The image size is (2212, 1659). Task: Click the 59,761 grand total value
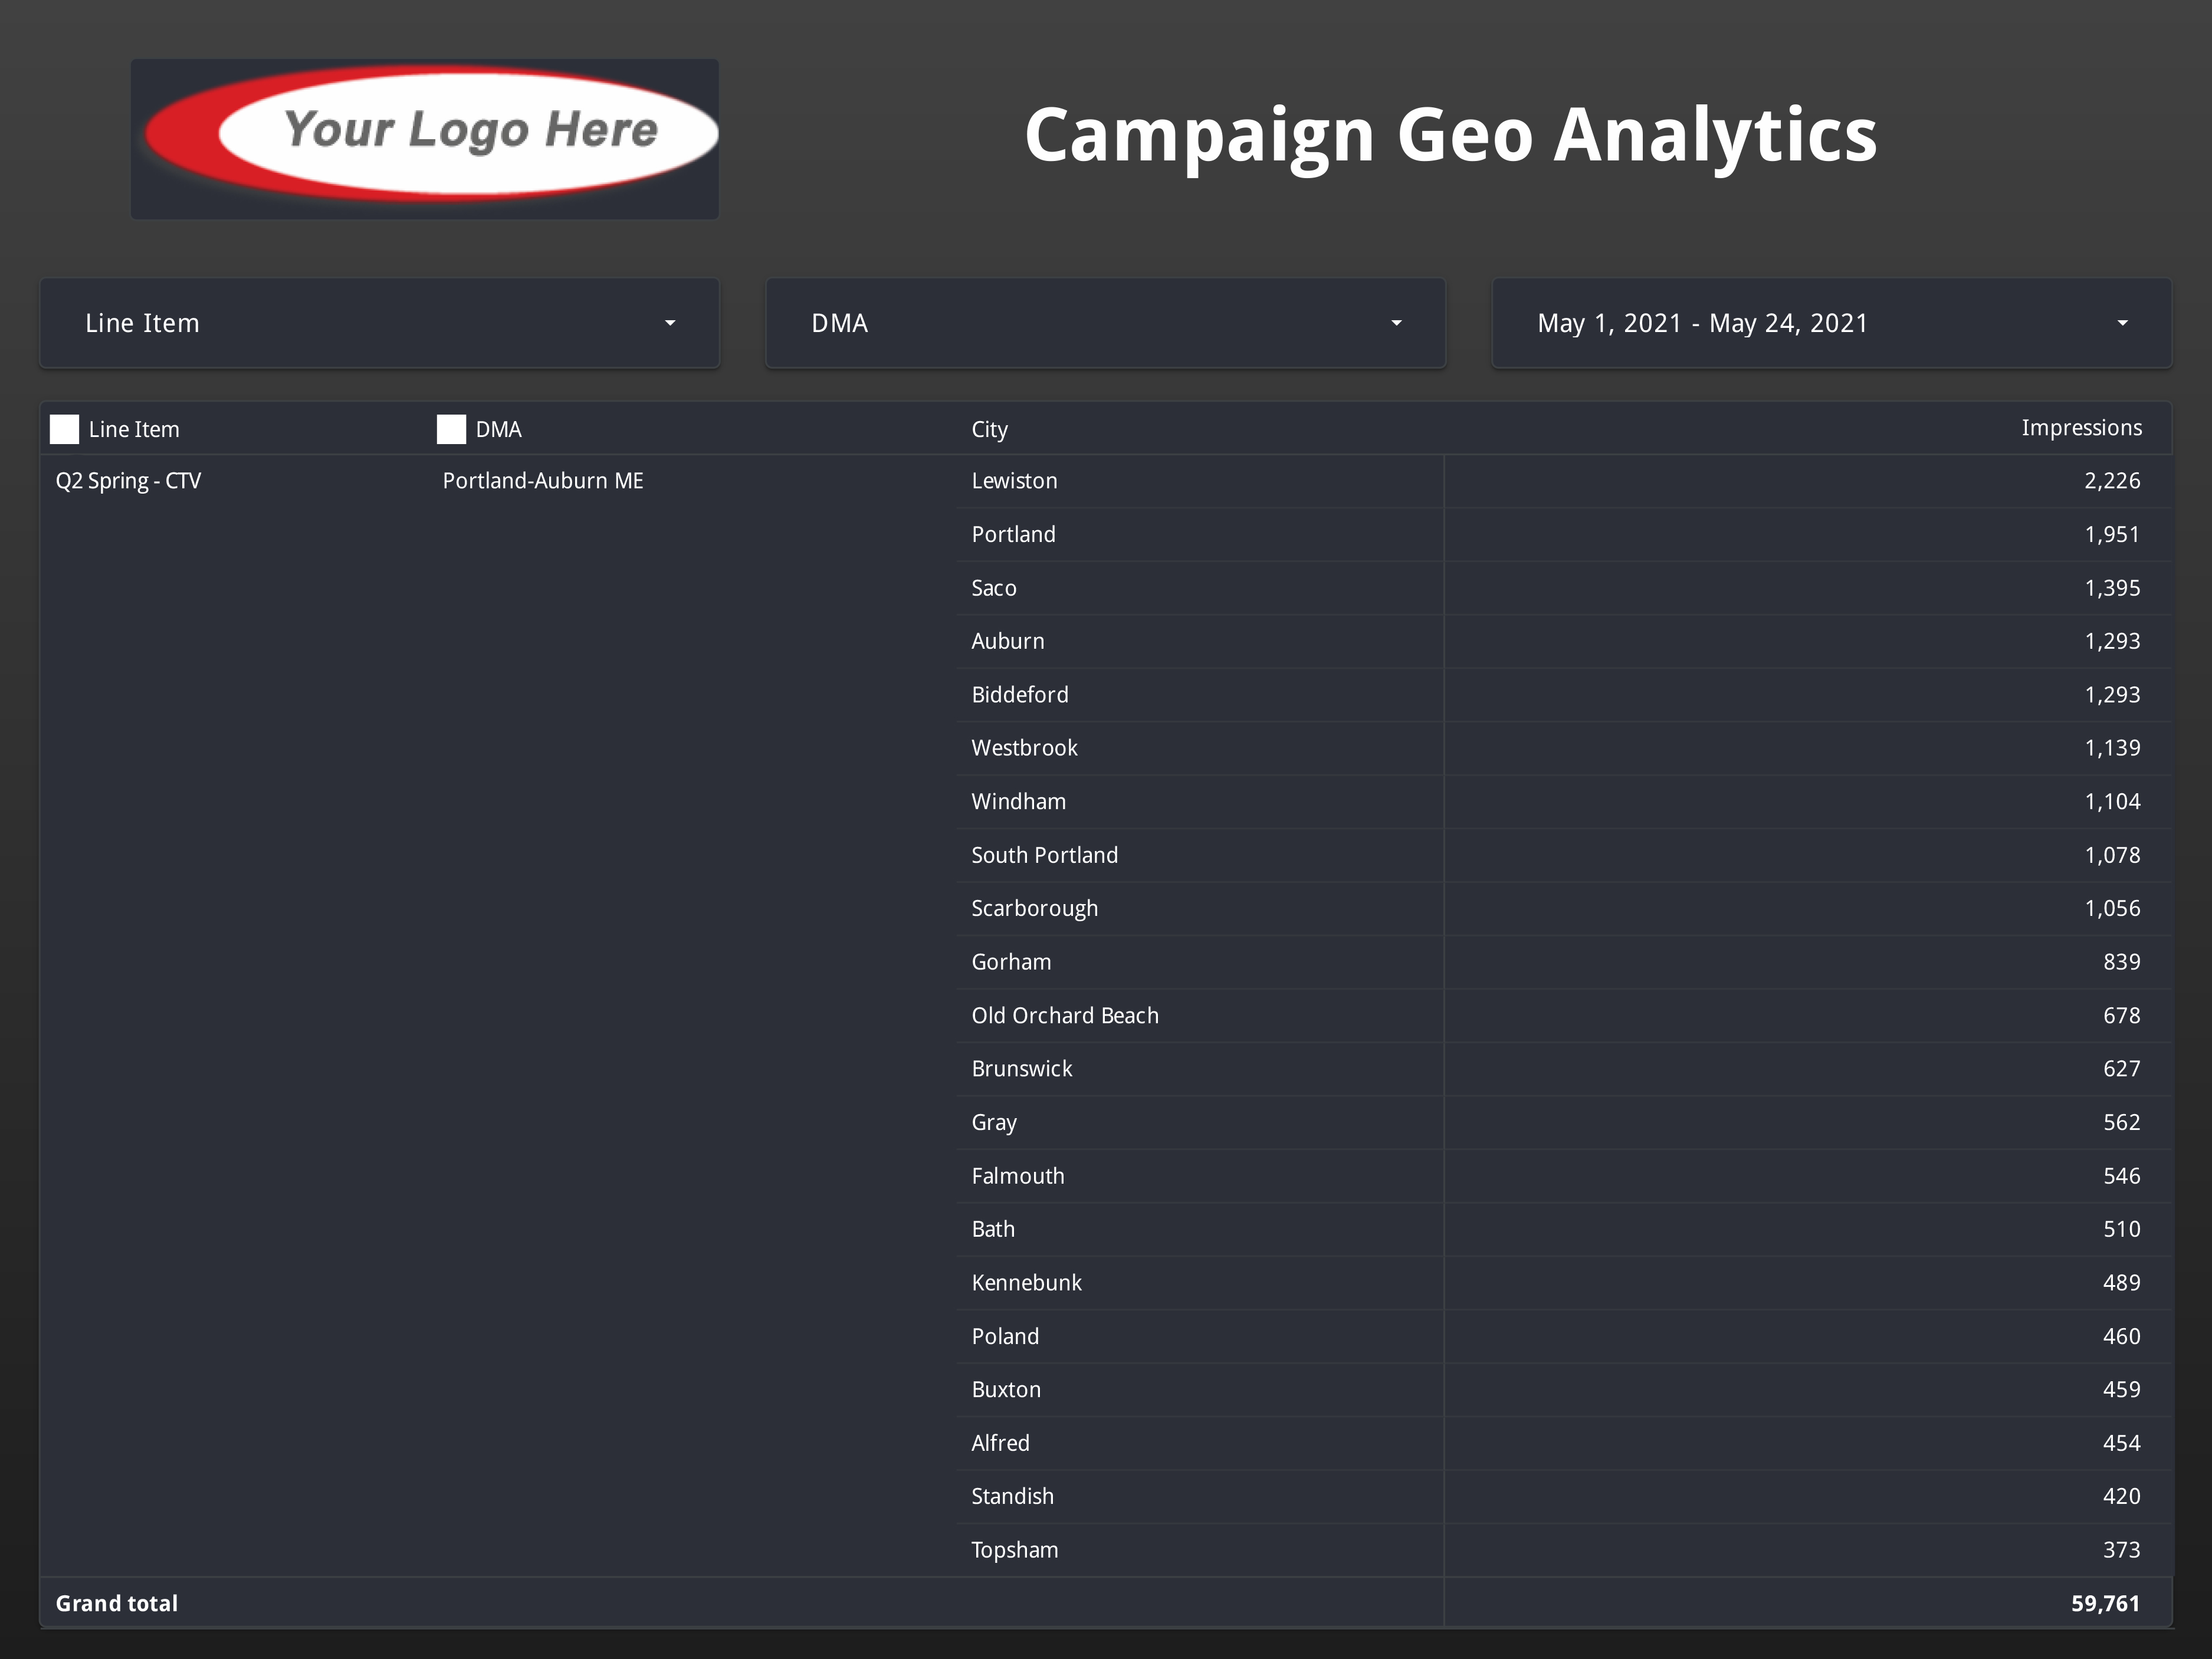(2105, 1604)
